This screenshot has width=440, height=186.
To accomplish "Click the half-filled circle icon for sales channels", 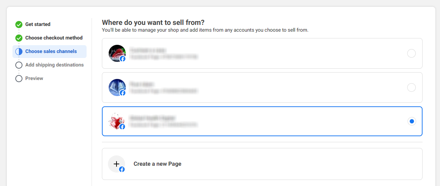I will click(19, 52).
